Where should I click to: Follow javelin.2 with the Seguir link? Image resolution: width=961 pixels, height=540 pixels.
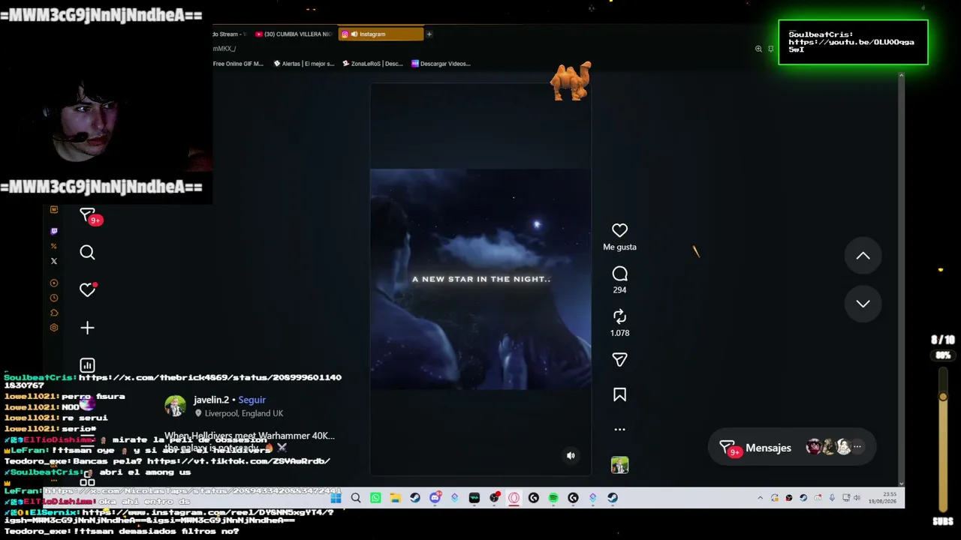click(252, 400)
